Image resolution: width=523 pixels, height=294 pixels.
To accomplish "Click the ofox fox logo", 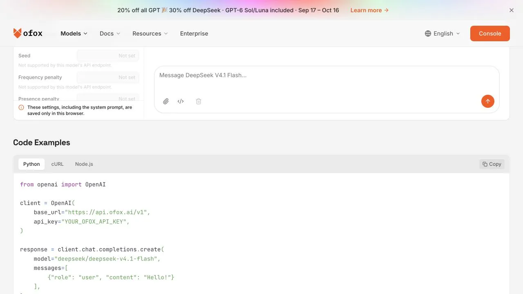I will pos(28,33).
